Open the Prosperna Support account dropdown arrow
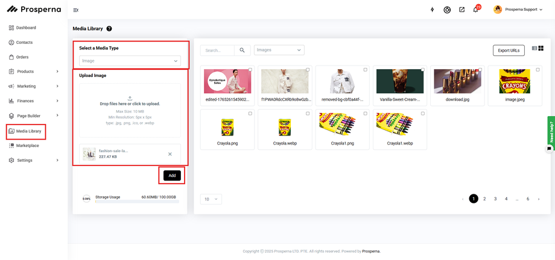Image resolution: width=555 pixels, height=260 pixels. pos(541,10)
